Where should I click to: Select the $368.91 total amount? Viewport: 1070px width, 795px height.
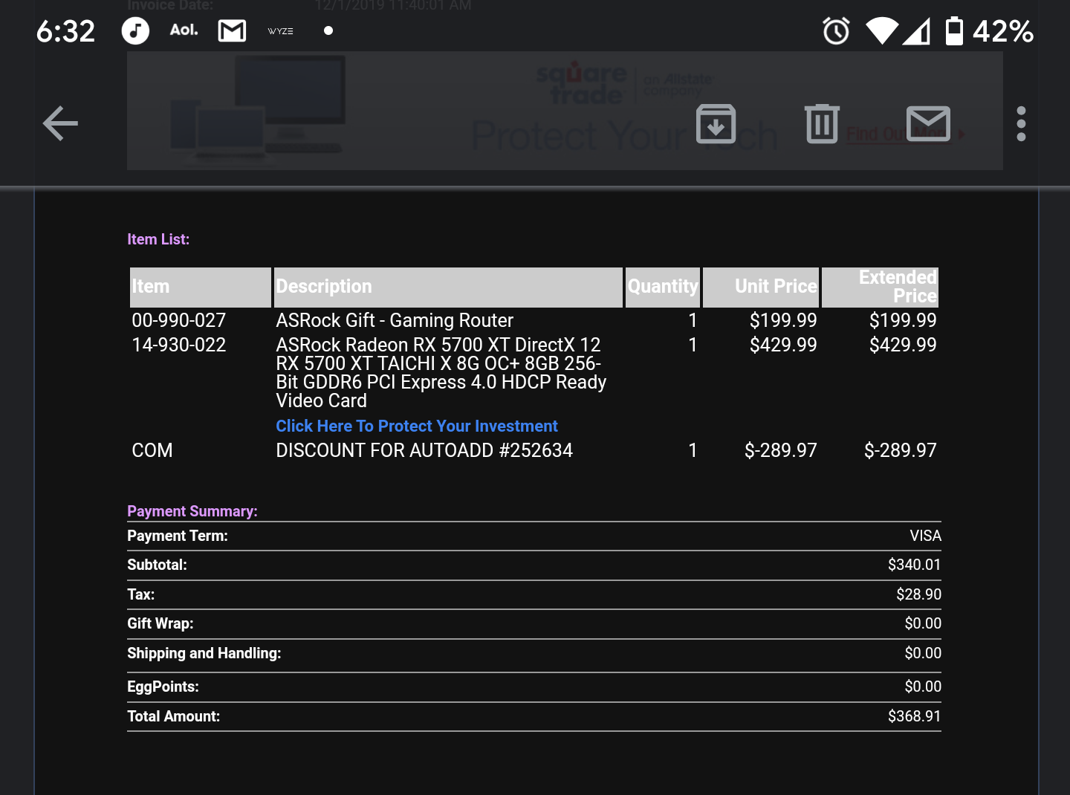pyautogui.click(x=914, y=716)
